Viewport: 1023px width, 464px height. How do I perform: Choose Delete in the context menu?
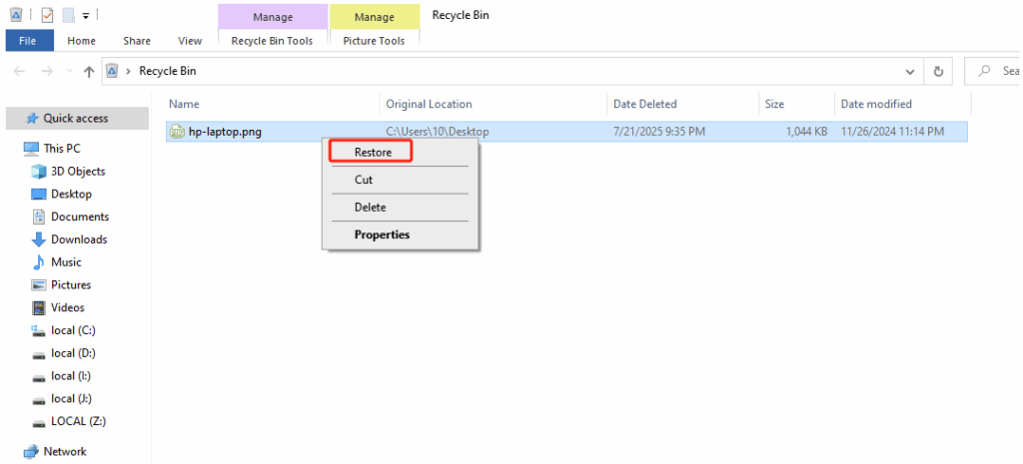[370, 208]
